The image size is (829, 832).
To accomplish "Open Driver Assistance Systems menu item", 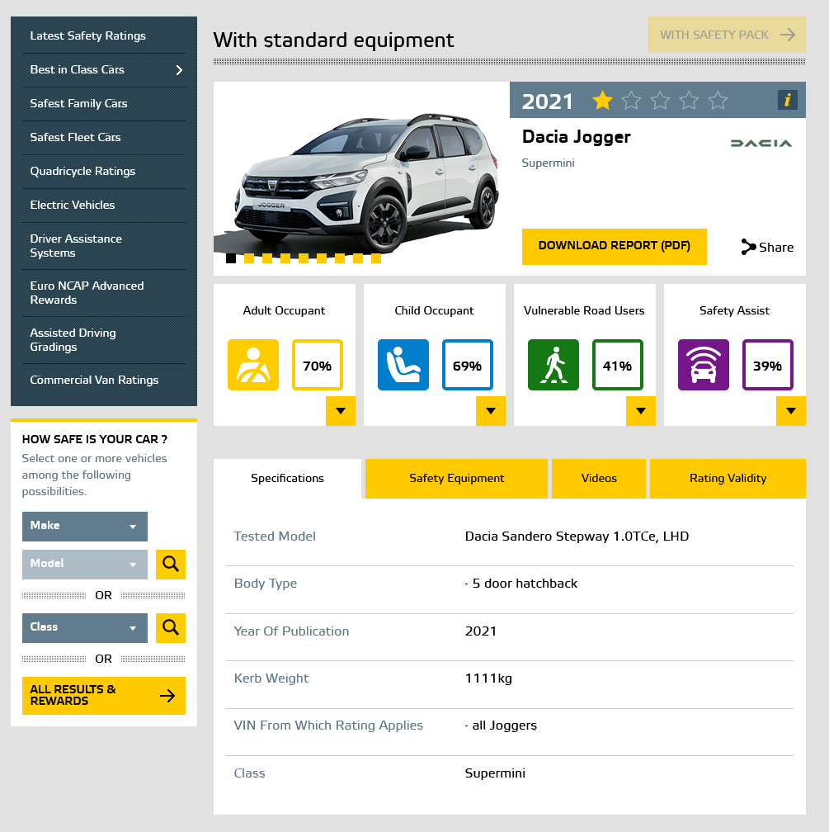I will click(104, 246).
